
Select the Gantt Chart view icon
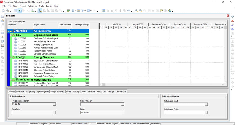(20, 11)
